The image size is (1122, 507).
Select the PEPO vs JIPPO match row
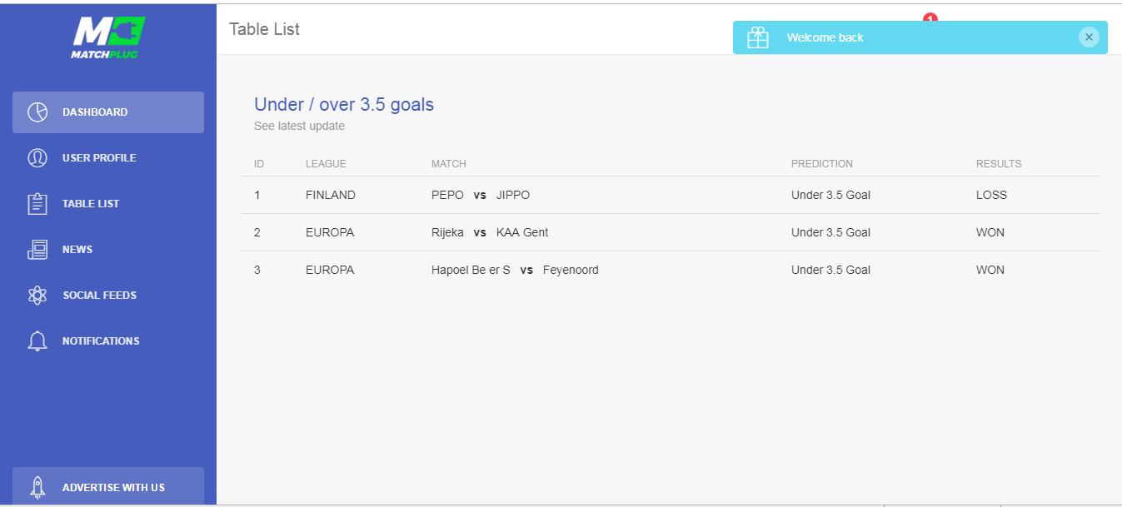481,196
